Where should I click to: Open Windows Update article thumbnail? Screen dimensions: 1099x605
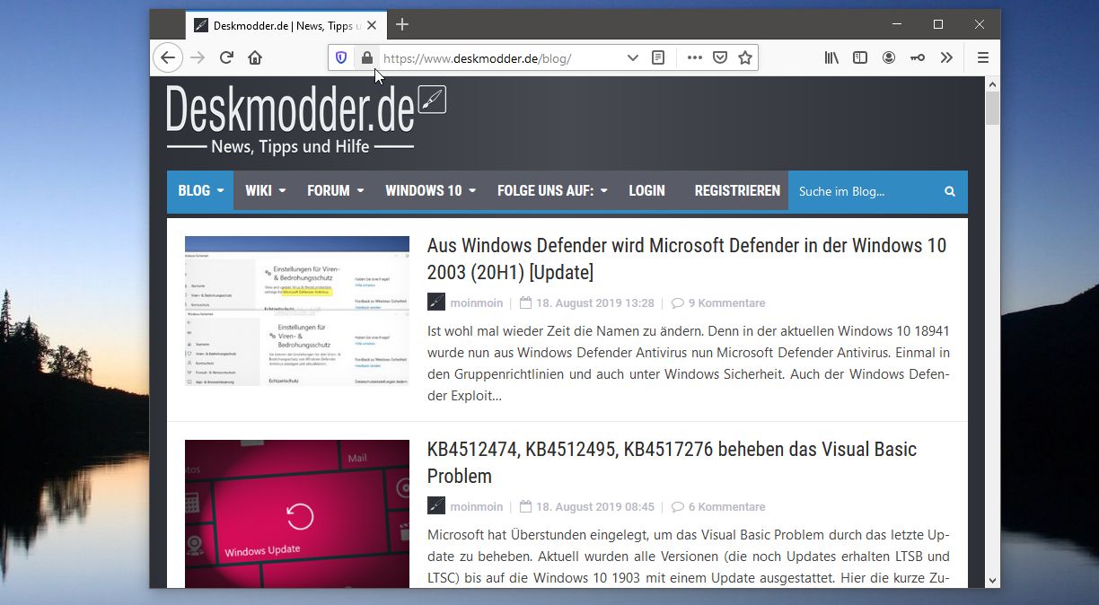[x=297, y=513]
